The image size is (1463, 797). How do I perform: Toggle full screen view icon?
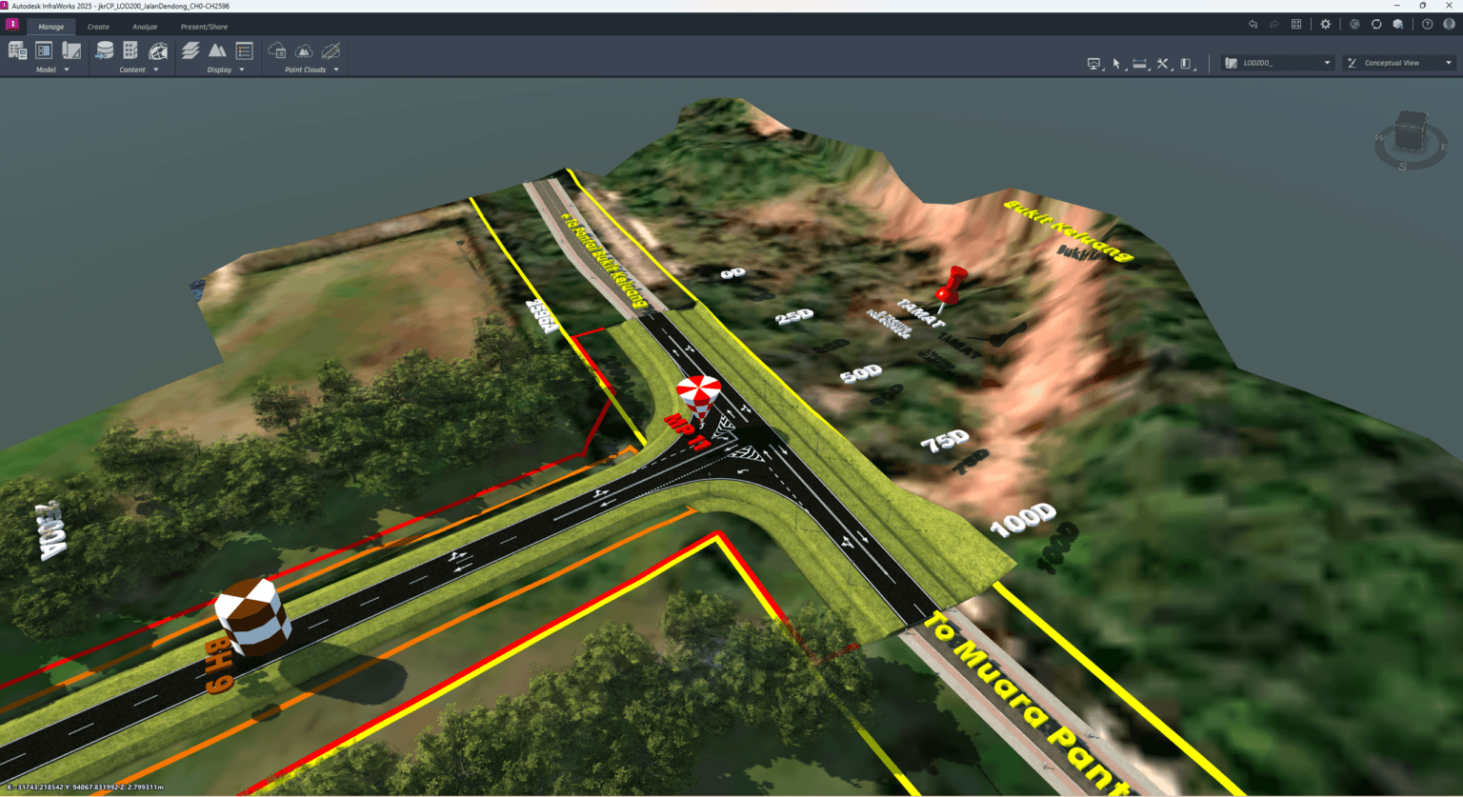point(1296,25)
